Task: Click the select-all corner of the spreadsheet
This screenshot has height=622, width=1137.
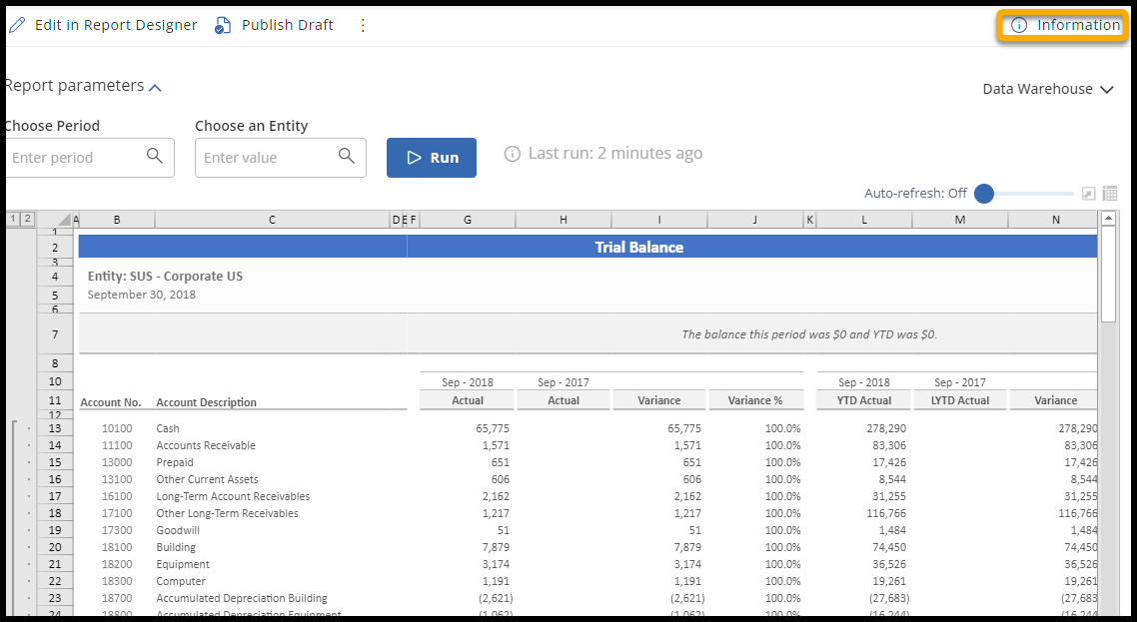Action: pyautogui.click(x=63, y=220)
